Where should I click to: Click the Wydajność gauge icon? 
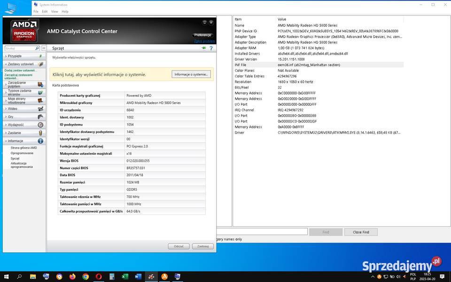pos(40,125)
